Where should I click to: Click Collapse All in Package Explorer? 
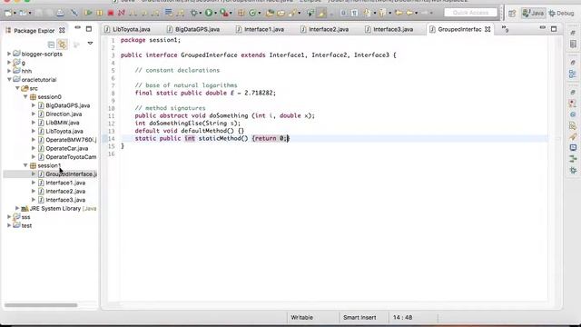click(51, 45)
